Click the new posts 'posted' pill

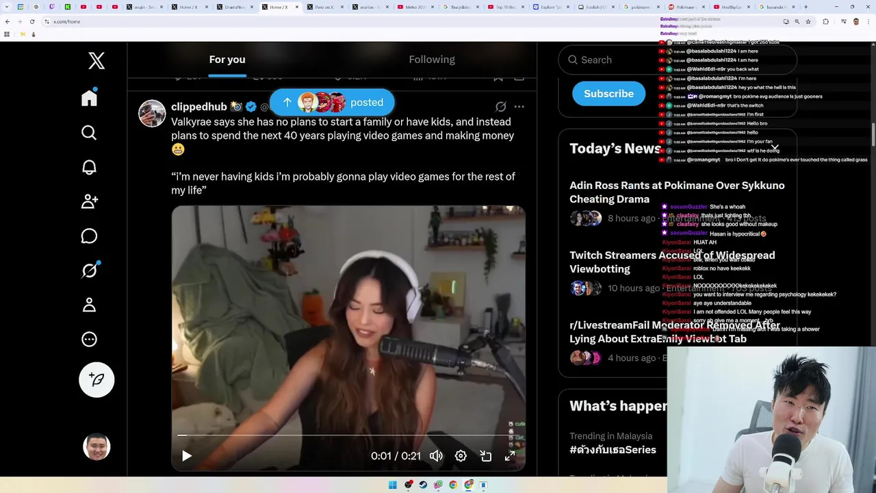click(x=332, y=102)
